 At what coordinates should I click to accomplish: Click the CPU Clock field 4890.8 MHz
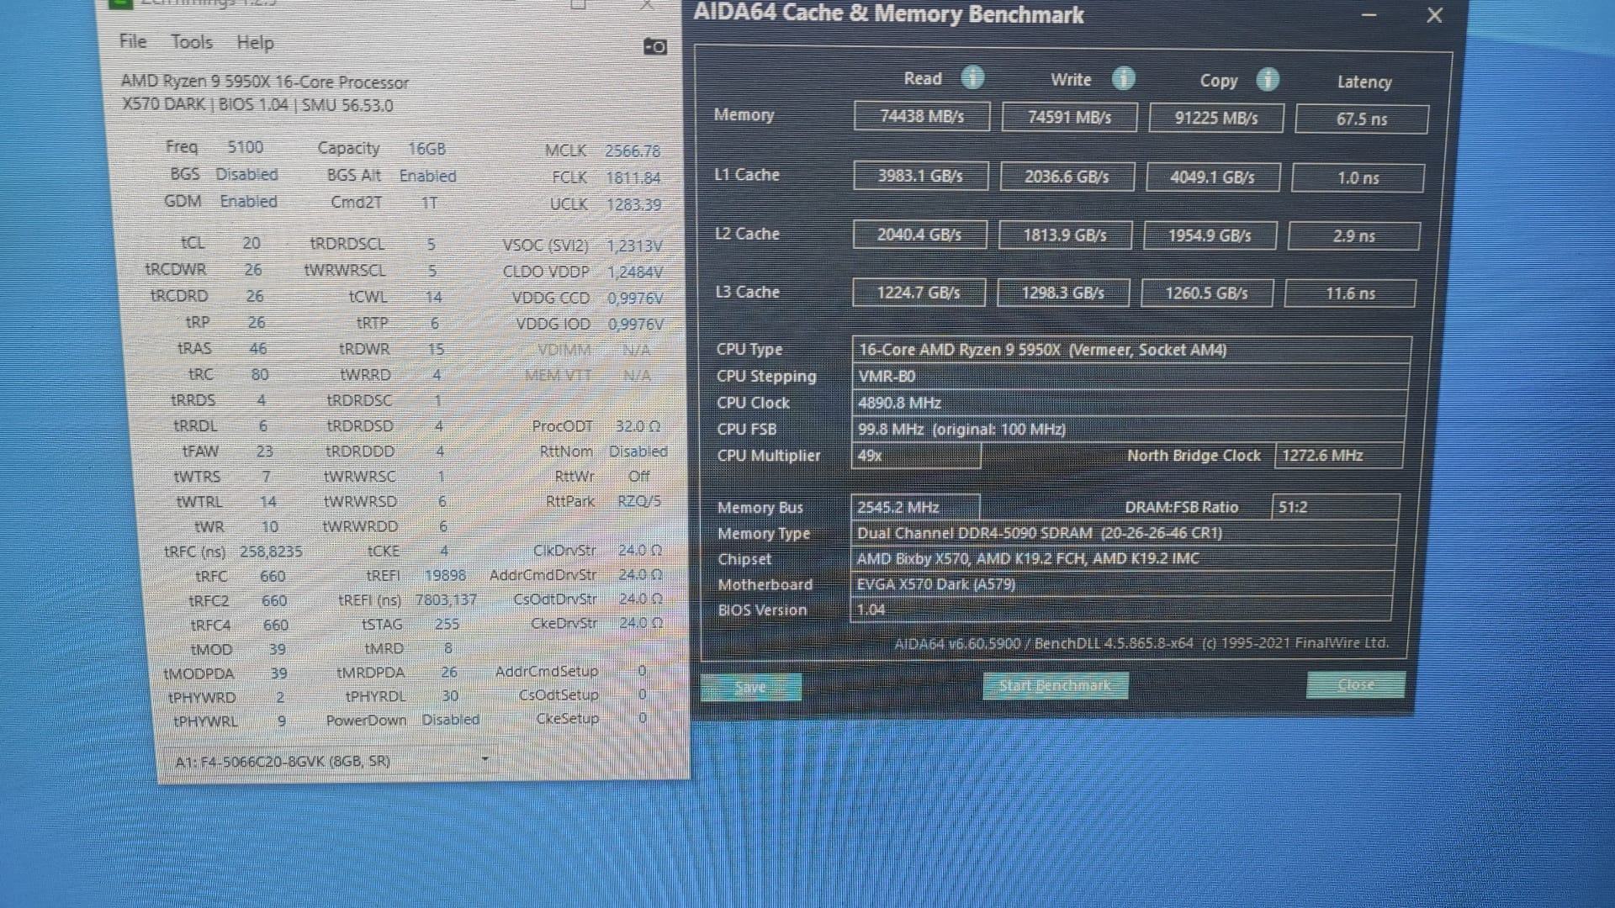coord(1130,403)
